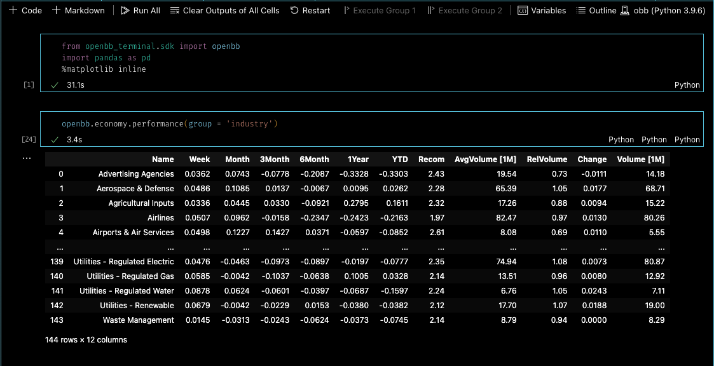Select the Advertising Agencies cell

click(136, 174)
